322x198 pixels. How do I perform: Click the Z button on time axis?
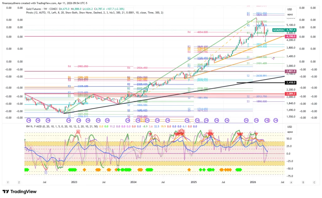coord(19,182)
